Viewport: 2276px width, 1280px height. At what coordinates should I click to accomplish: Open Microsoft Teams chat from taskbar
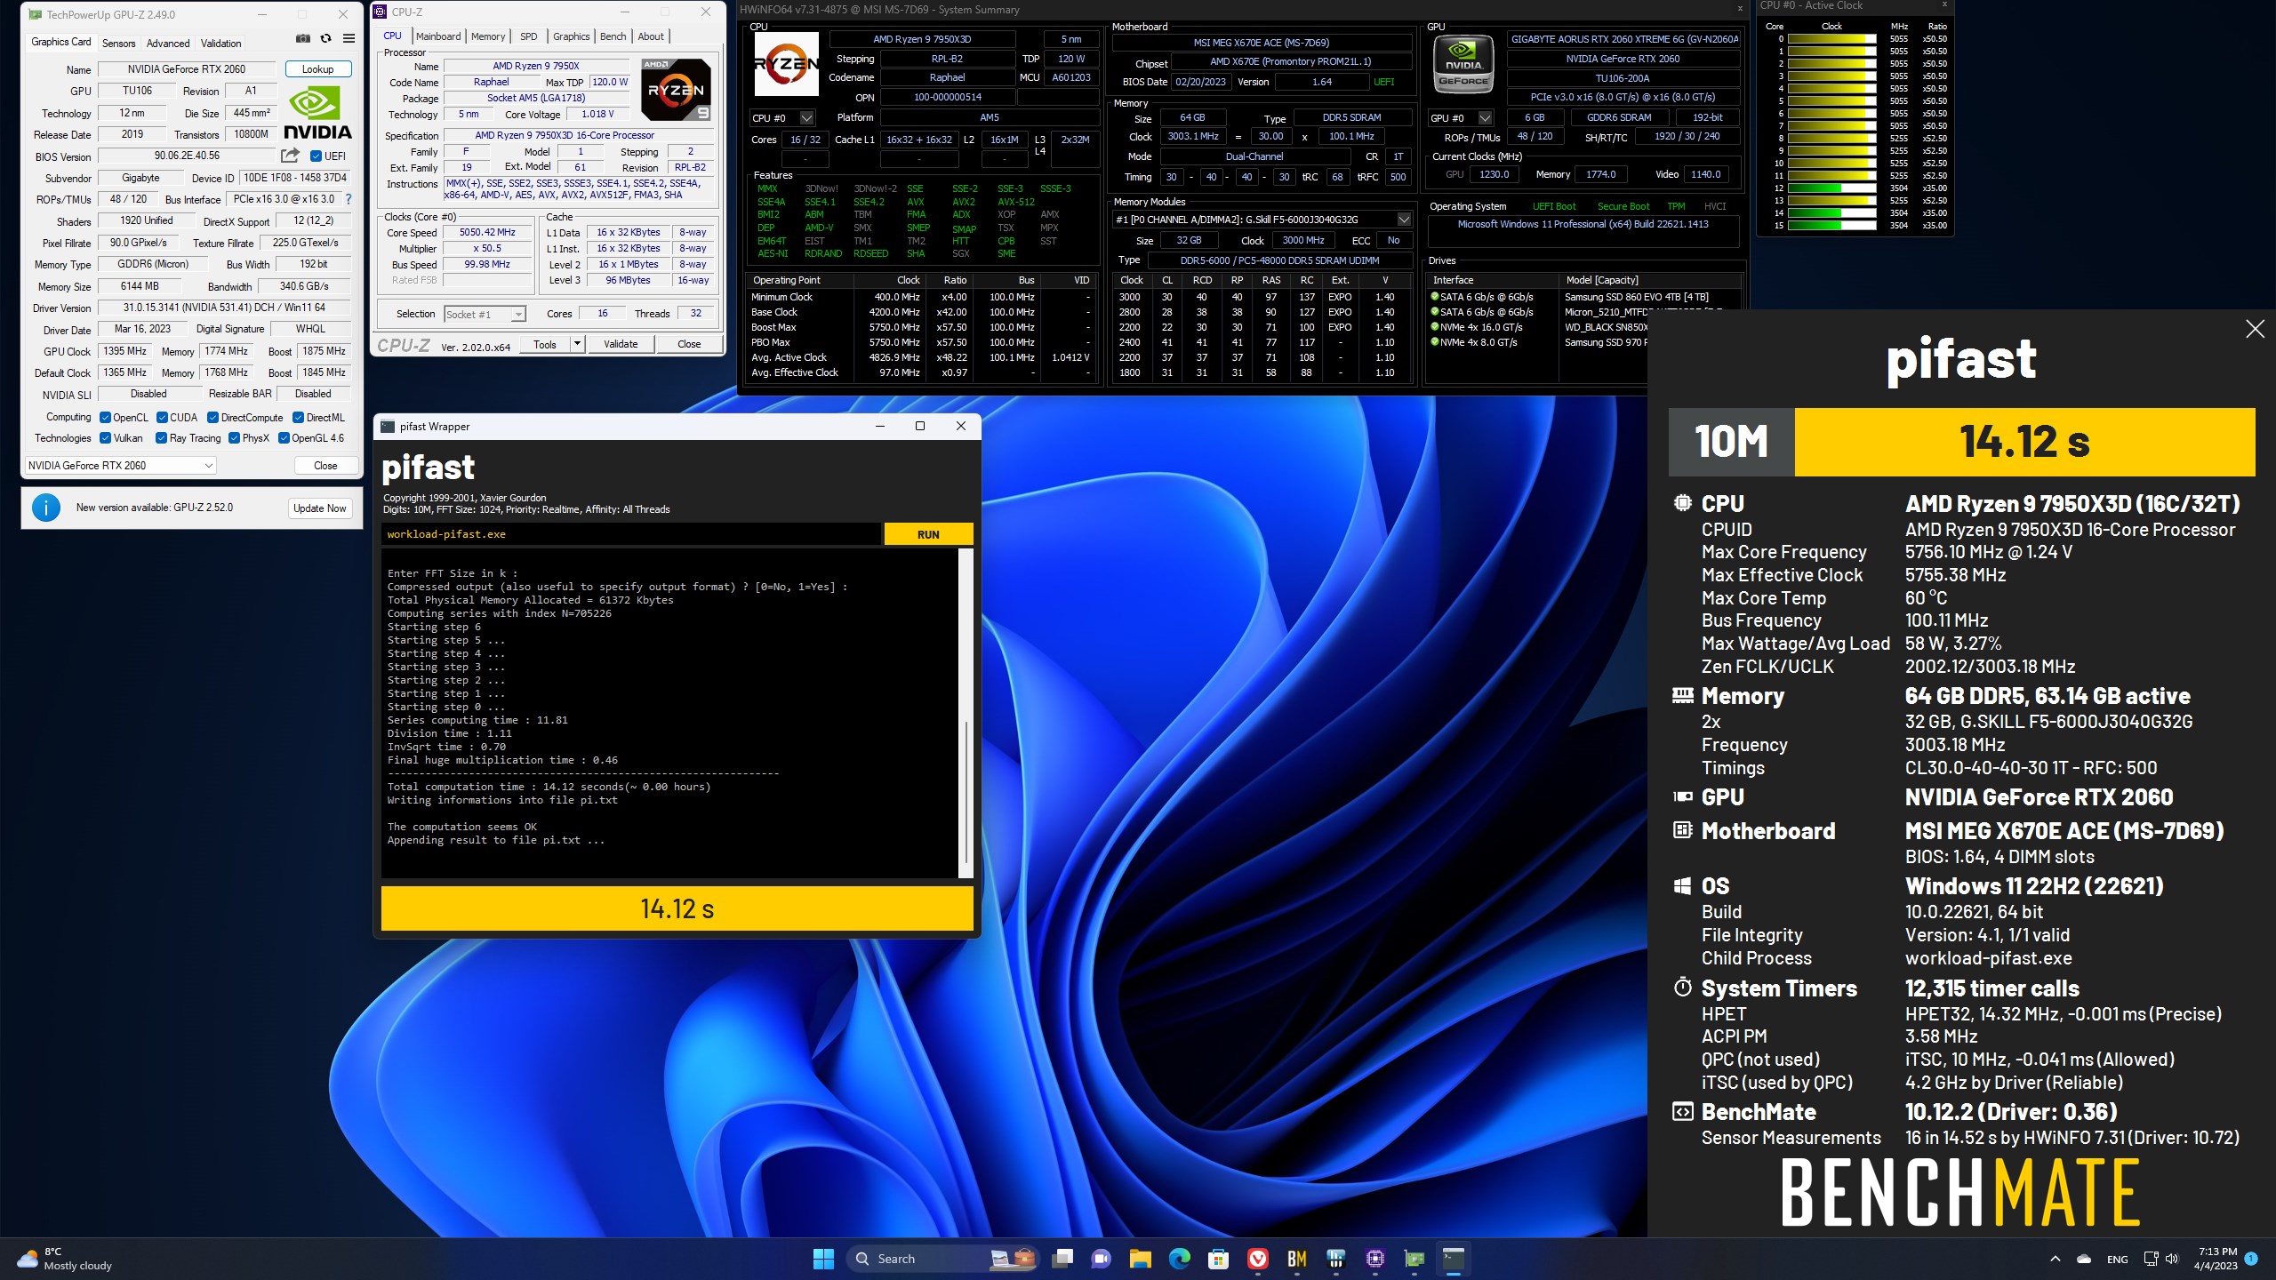pyautogui.click(x=1101, y=1259)
